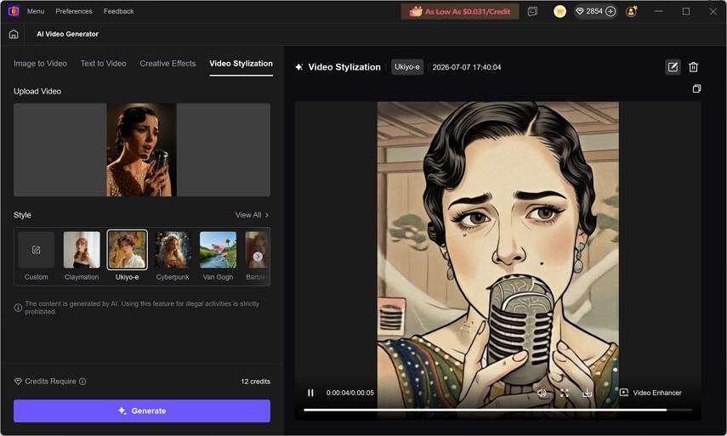Add credits with the plus icon
Image resolution: width=727 pixels, height=436 pixels.
point(611,11)
